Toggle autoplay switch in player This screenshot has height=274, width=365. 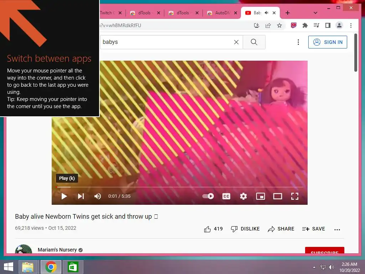click(208, 196)
